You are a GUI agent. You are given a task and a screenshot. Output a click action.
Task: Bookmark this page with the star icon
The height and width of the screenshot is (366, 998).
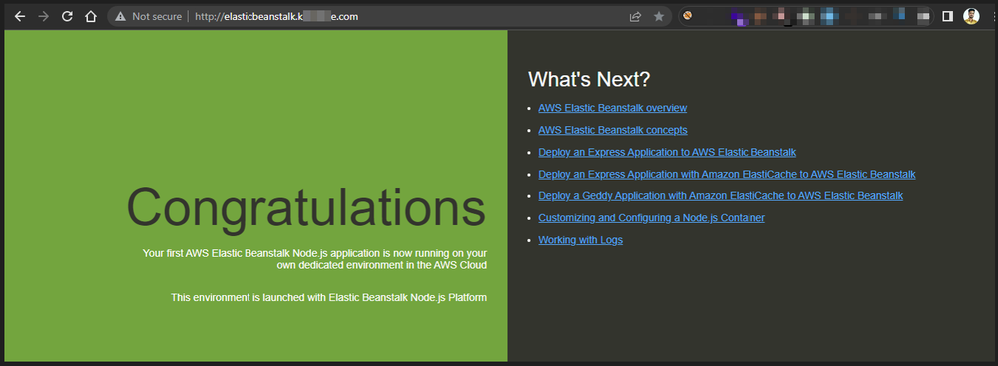point(658,17)
